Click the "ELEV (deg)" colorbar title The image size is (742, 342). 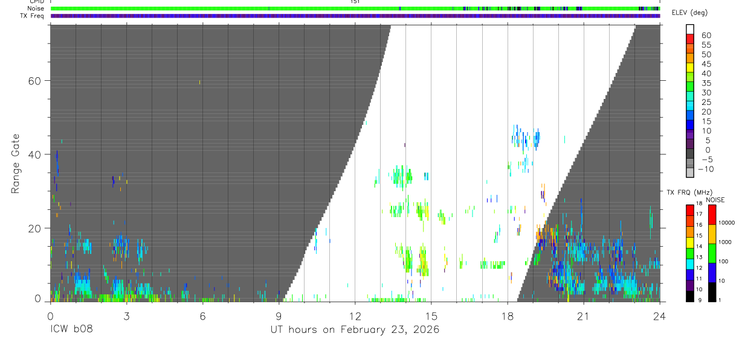pyautogui.click(x=689, y=13)
